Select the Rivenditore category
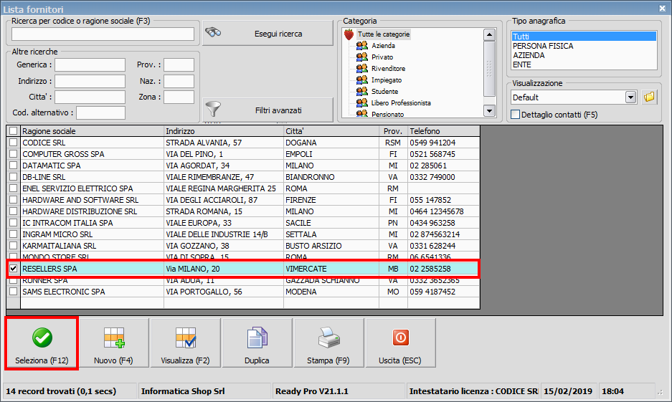This screenshot has width=672, height=402. point(388,69)
